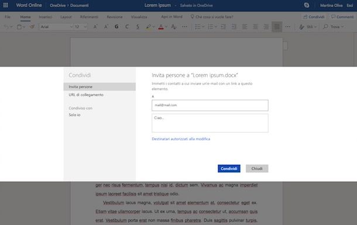357x225 pixels.
Task: Click the Paste clipboard icon
Action: coord(19,27)
